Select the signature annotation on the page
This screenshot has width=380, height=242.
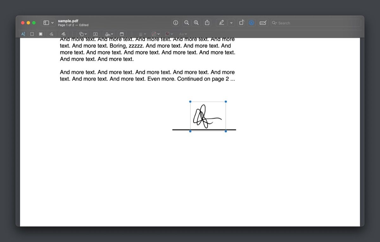pos(208,116)
